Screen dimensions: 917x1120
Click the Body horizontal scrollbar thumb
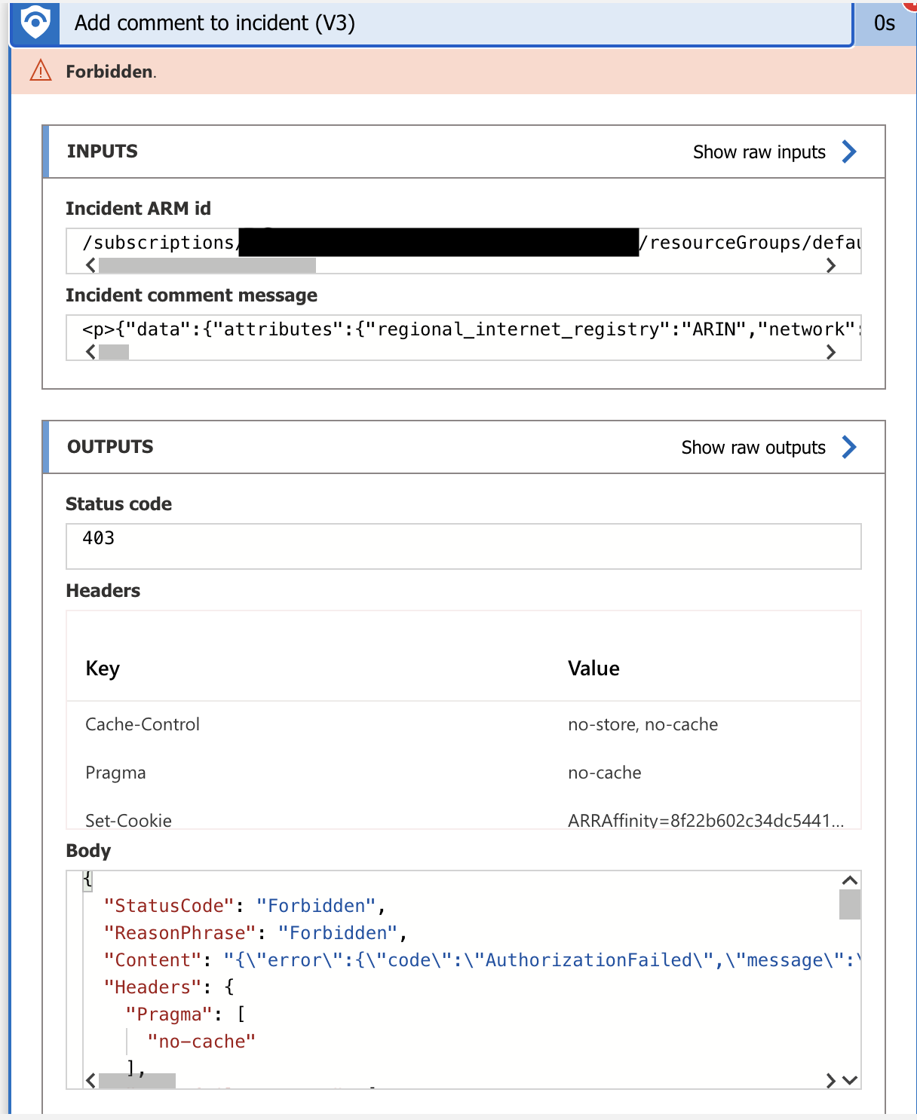[137, 1081]
